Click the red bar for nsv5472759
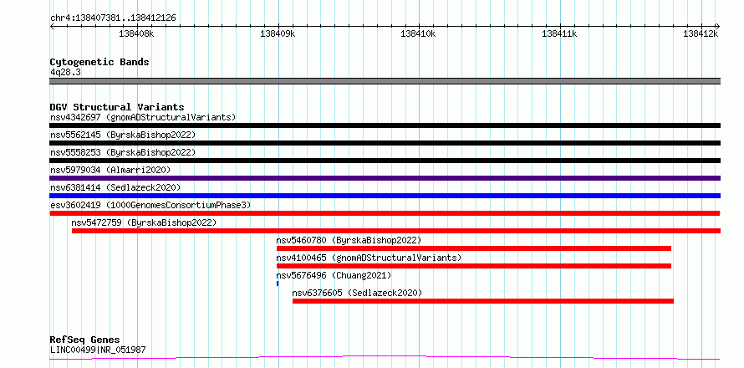744x368 pixels. (x=396, y=231)
